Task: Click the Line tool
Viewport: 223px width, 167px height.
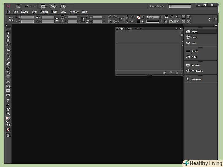Action: pyautogui.click(x=8, y=59)
